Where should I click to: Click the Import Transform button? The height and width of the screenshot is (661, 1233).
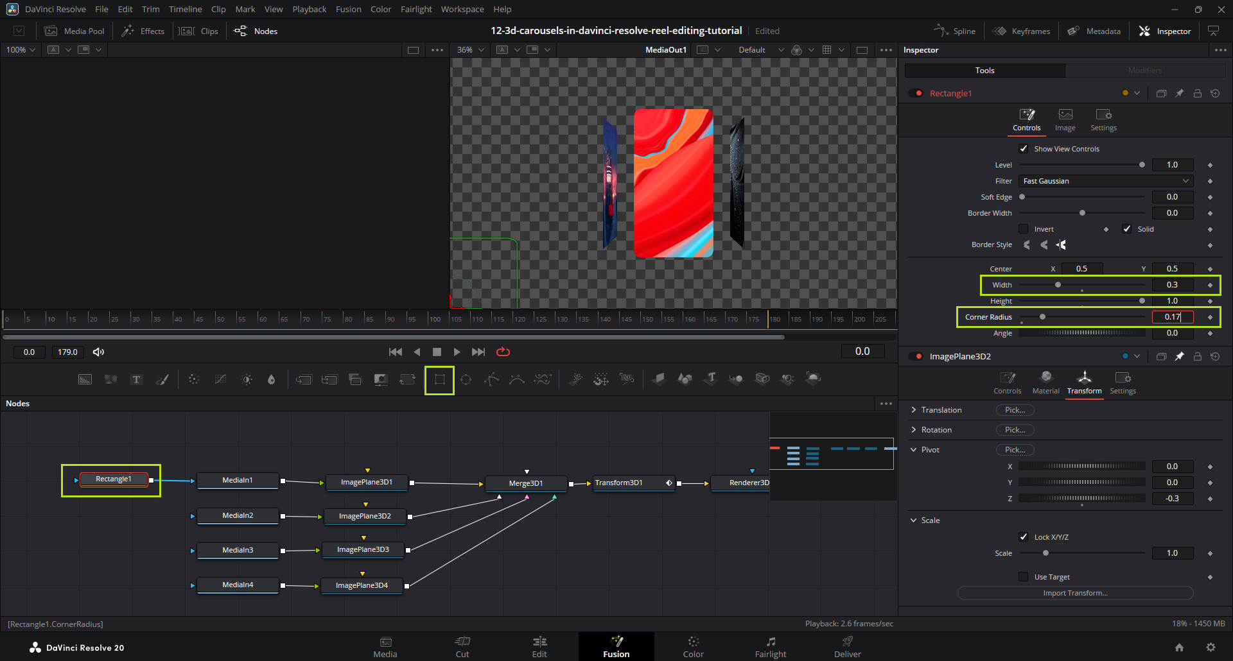click(x=1075, y=593)
